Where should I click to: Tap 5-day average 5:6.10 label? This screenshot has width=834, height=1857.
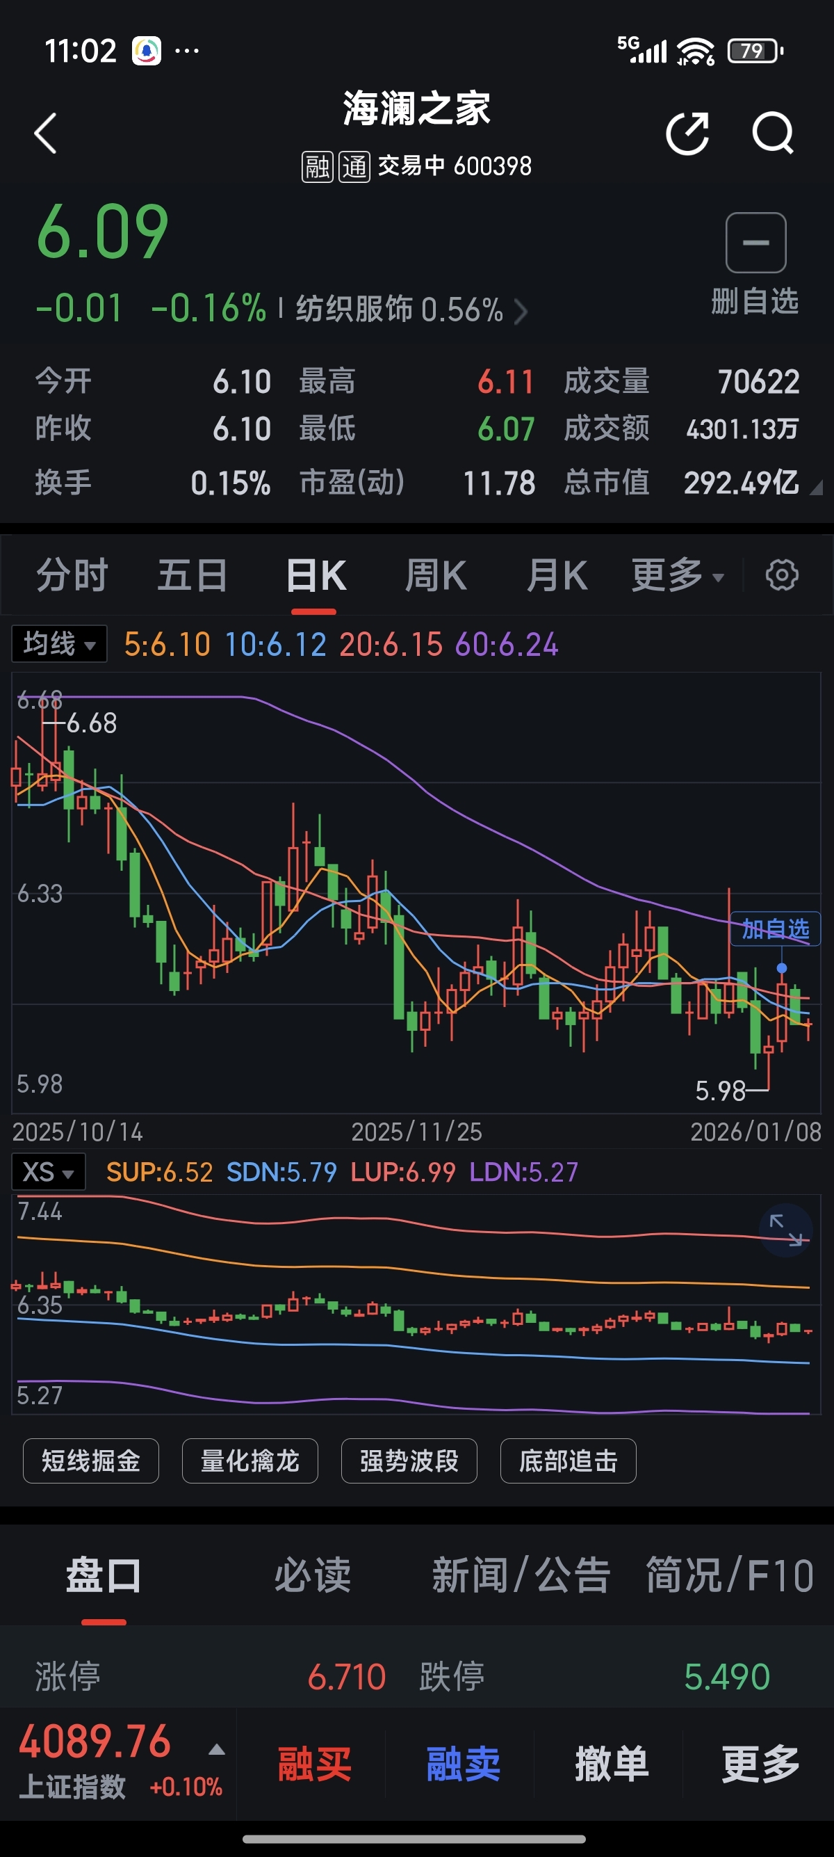(x=167, y=644)
